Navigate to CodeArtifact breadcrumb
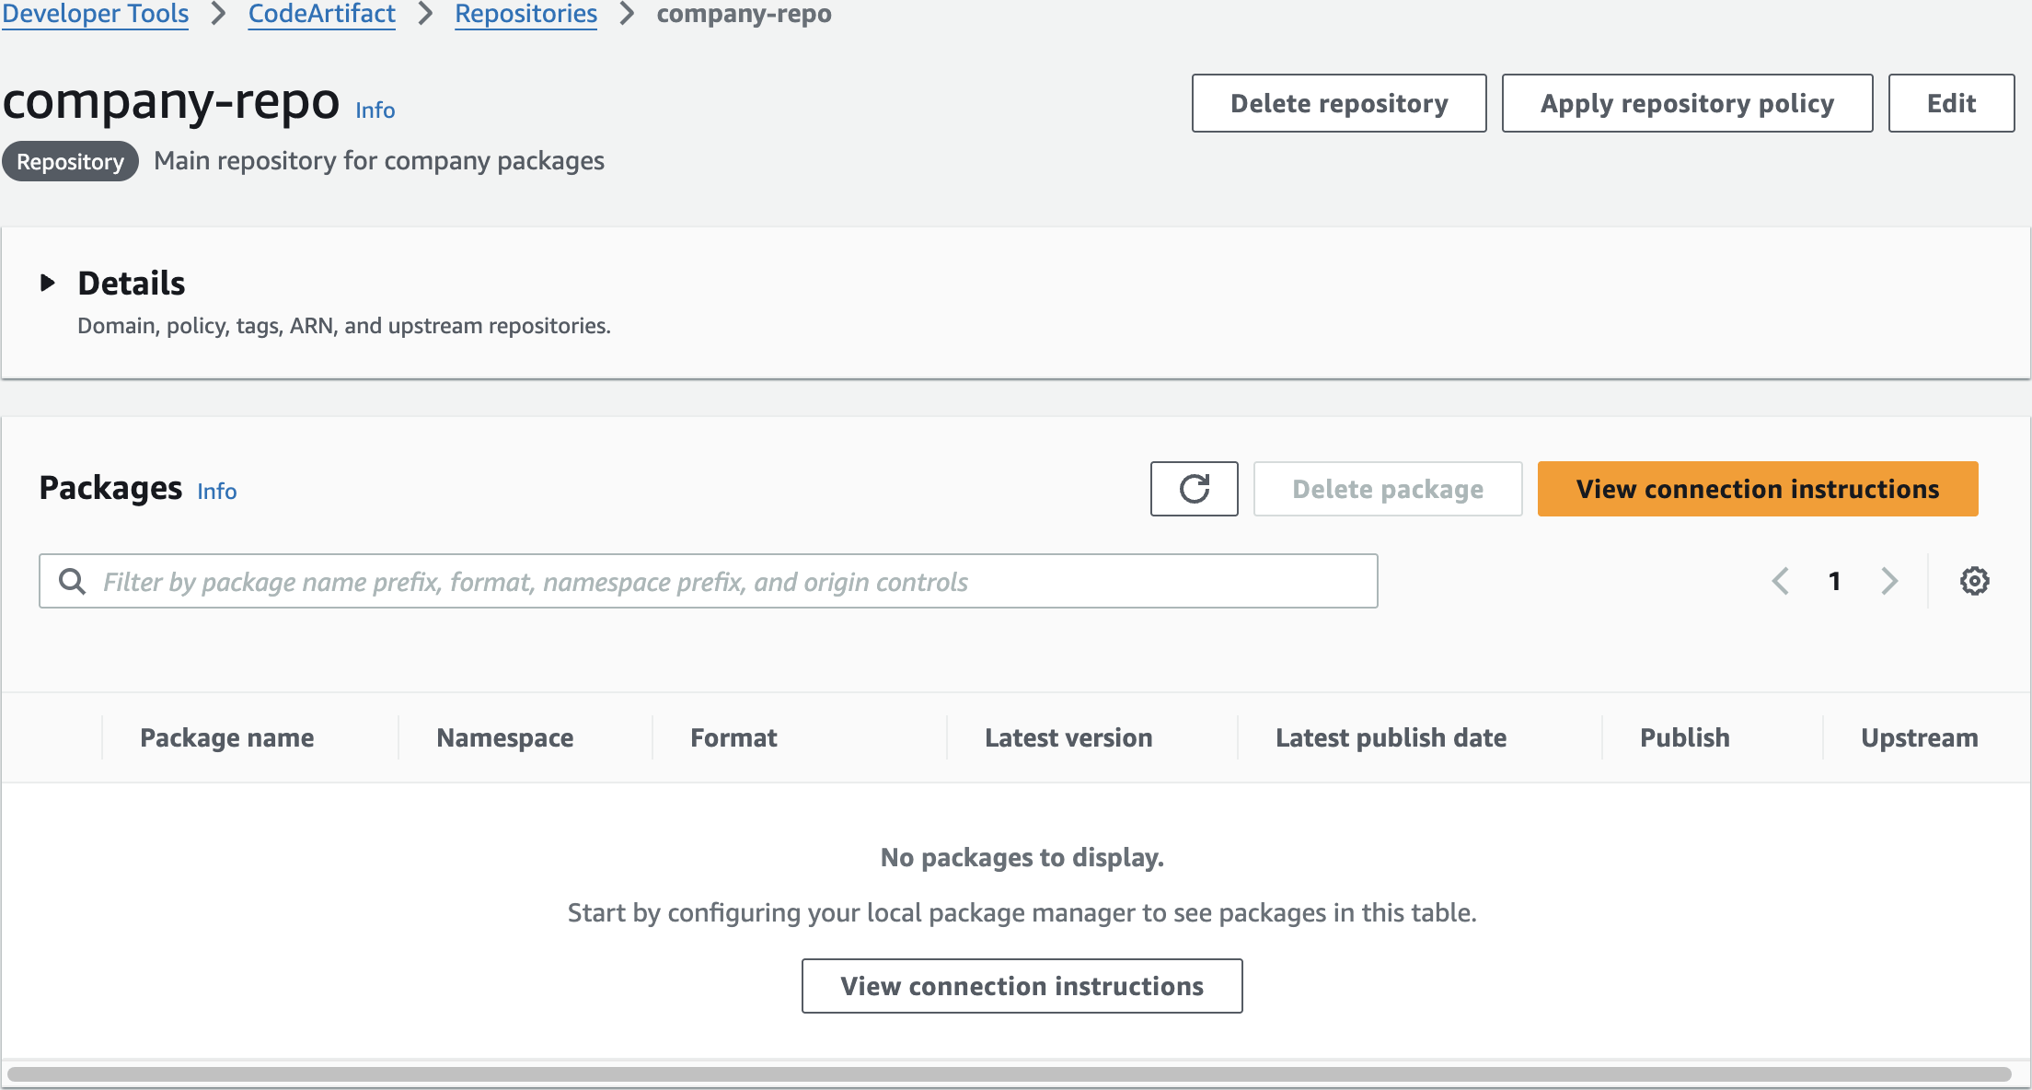 (x=321, y=14)
